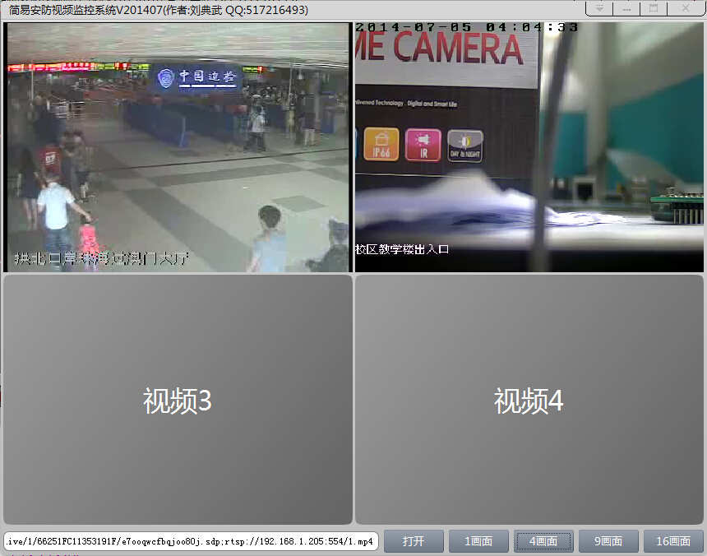Screen dimensions: 707x556
Task: Click the 校区教学楼出入口 camera caption
Action: (402, 249)
